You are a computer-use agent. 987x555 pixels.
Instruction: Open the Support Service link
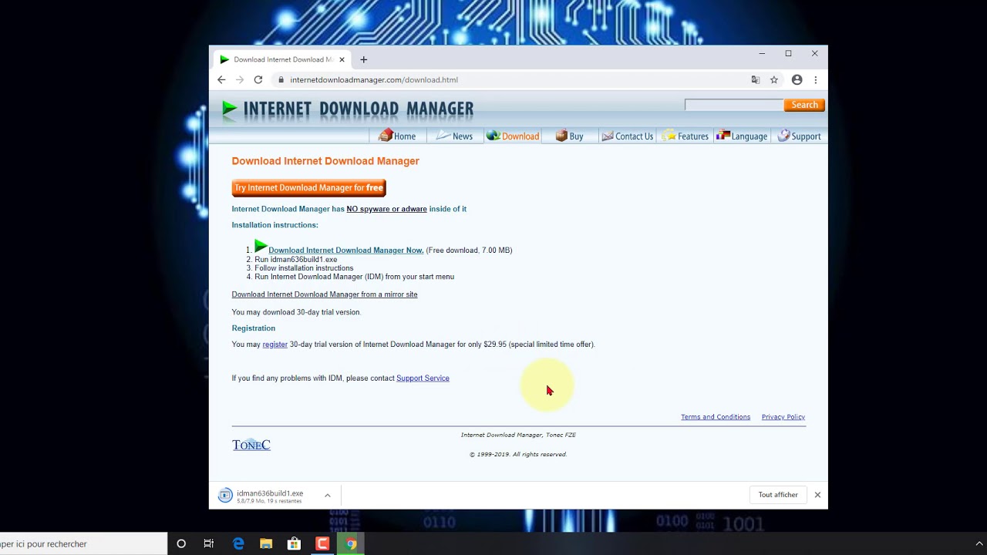[423, 378]
